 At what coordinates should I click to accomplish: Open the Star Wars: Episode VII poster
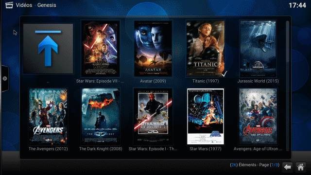[x=101, y=49]
